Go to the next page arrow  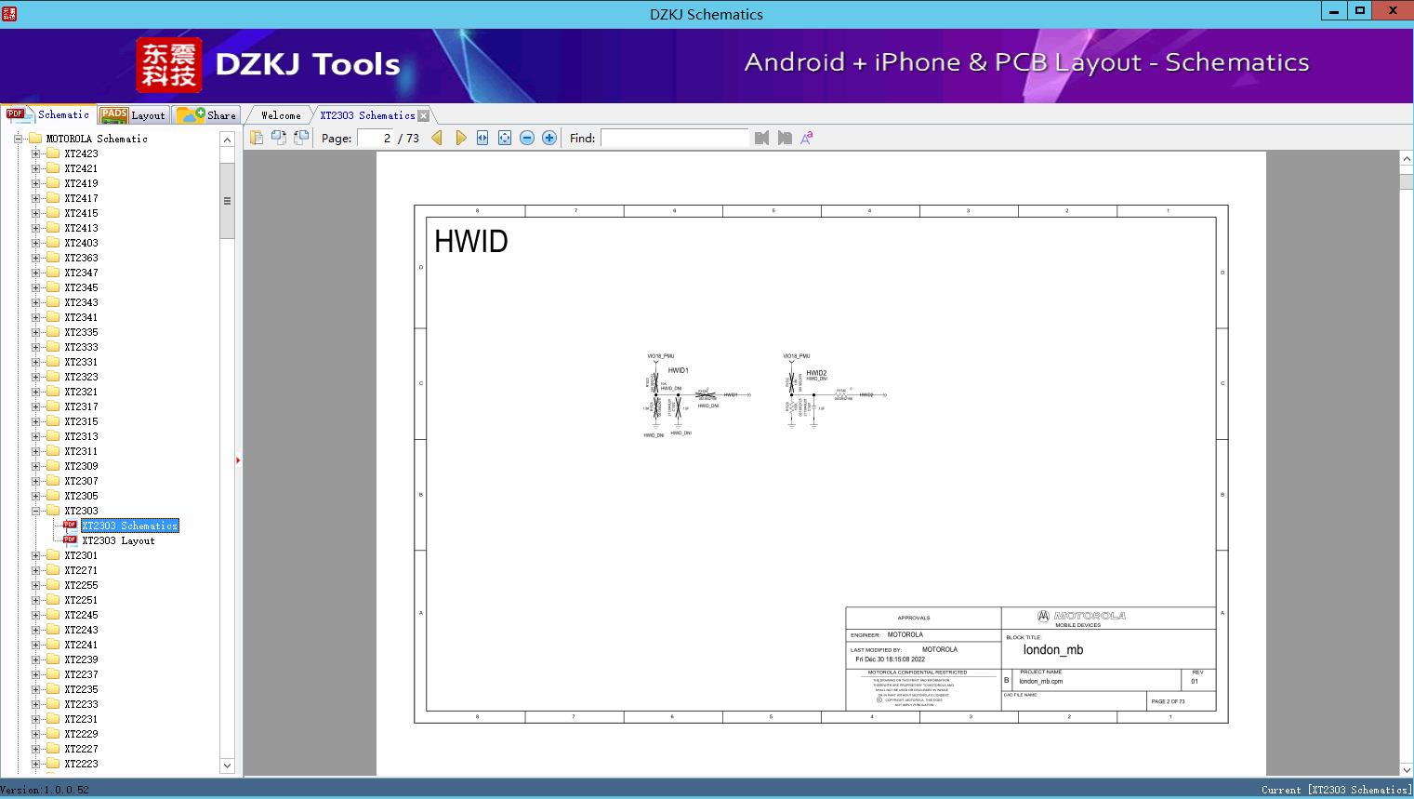(x=460, y=138)
